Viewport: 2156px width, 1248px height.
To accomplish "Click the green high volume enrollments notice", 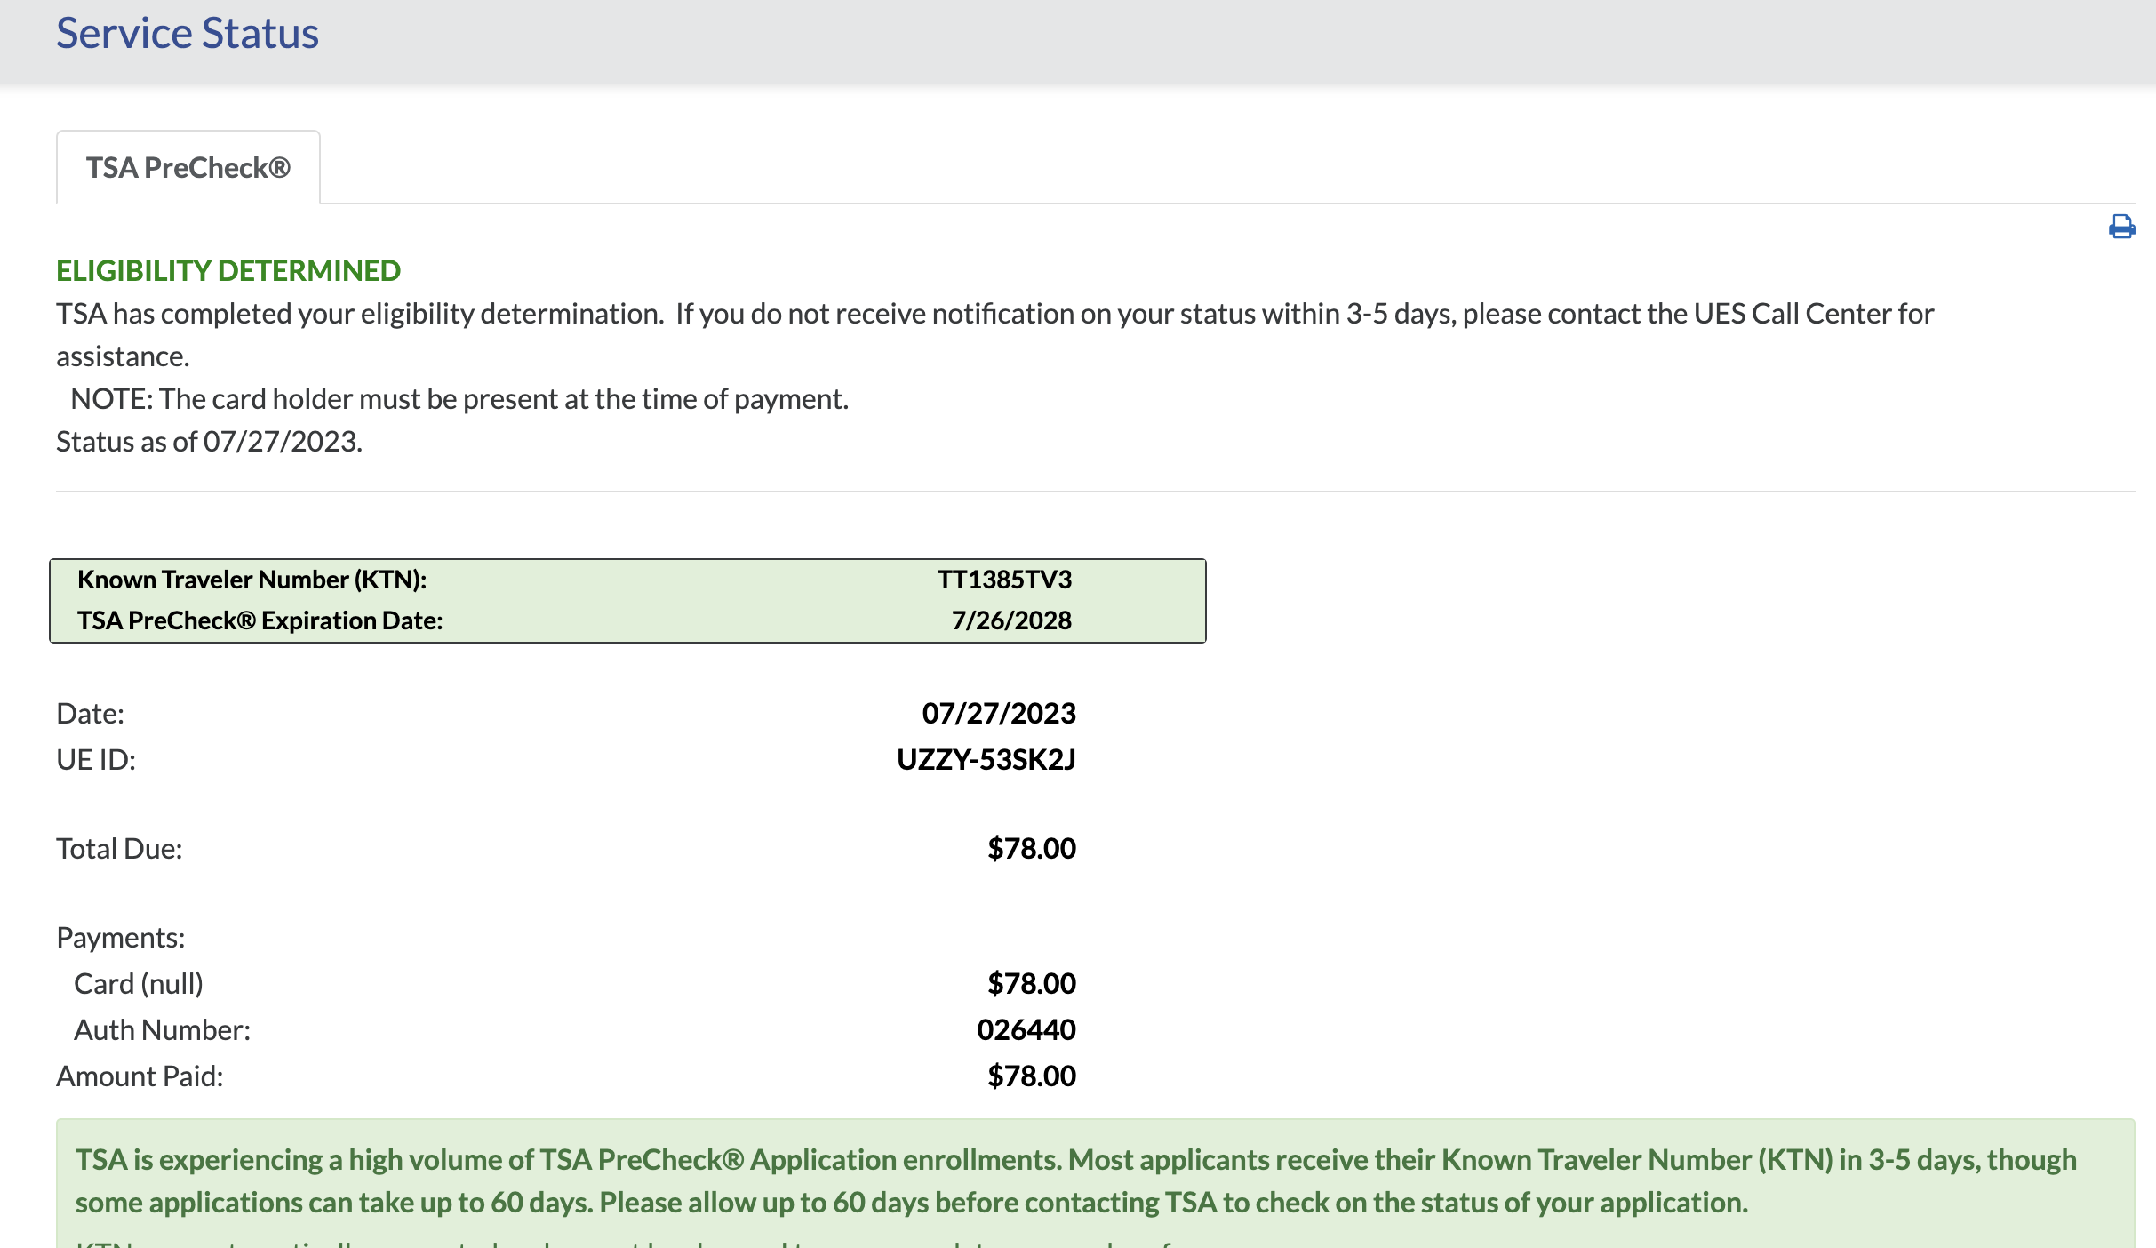I will point(1075,1180).
